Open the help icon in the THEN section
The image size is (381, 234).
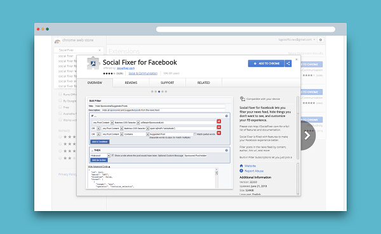click(x=227, y=150)
